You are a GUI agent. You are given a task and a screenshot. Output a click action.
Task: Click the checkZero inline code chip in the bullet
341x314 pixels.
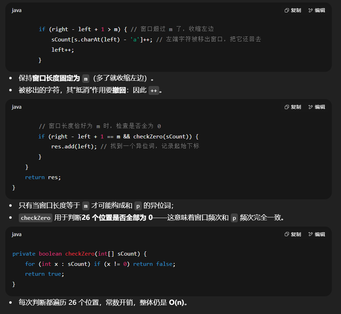tap(35, 218)
